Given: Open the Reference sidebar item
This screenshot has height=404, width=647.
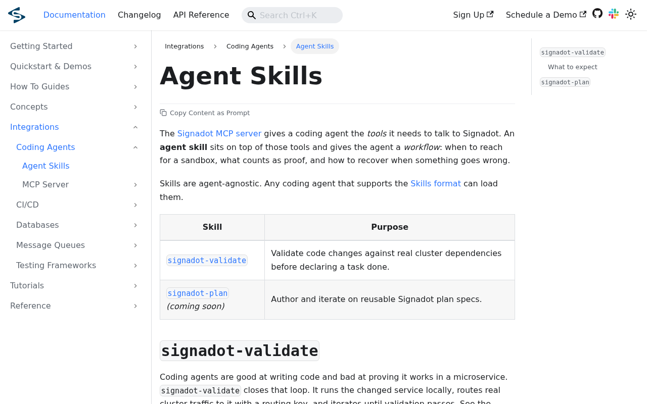Looking at the screenshot, I should point(30,306).
